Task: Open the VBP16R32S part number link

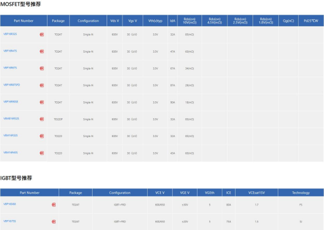Action: [x=10, y=34]
